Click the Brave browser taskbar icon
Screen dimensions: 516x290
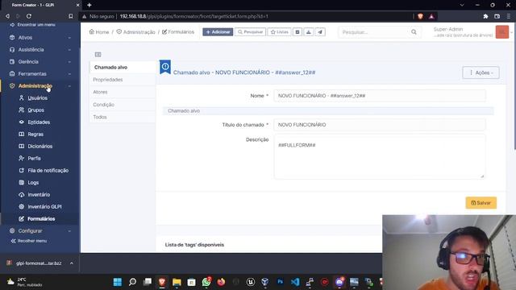(162, 282)
